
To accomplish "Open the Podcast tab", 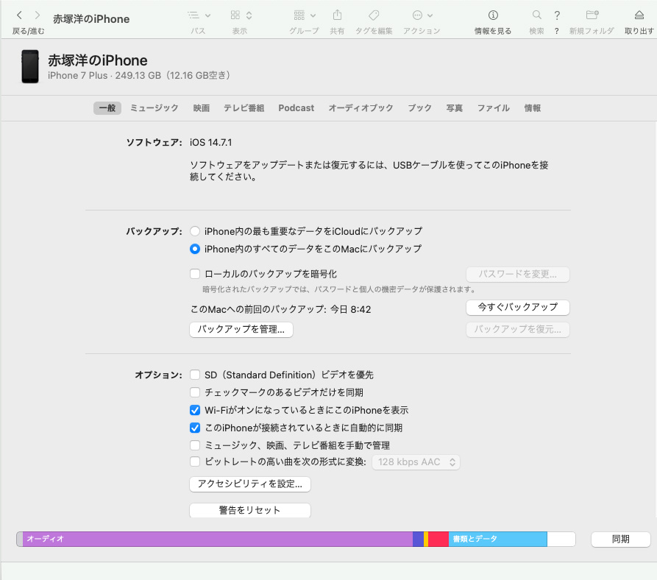I will [296, 108].
